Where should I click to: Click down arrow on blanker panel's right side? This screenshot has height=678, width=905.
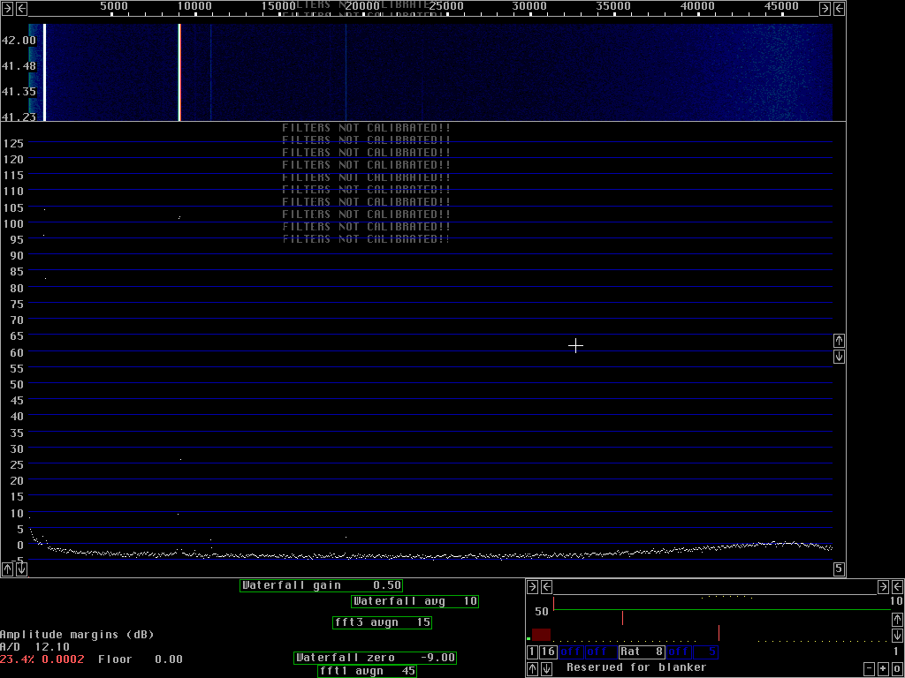(x=898, y=635)
